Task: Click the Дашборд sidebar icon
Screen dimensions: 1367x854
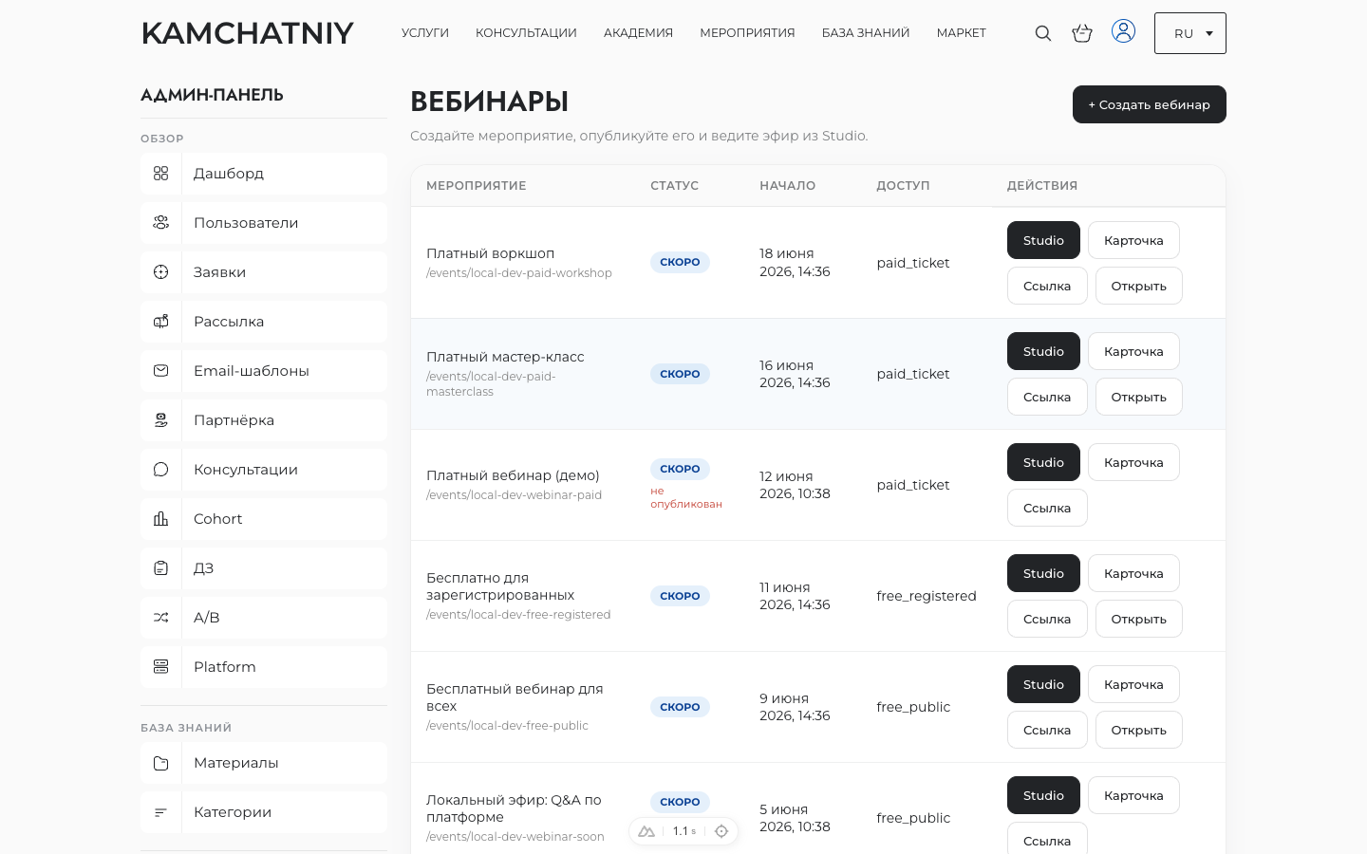Action: [160, 174]
